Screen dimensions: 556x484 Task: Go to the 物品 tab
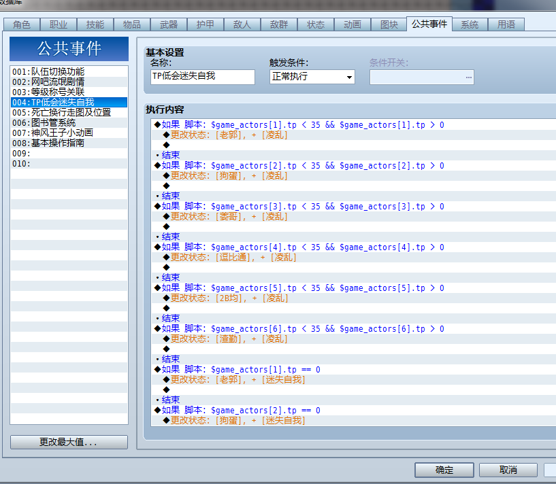pos(132,24)
